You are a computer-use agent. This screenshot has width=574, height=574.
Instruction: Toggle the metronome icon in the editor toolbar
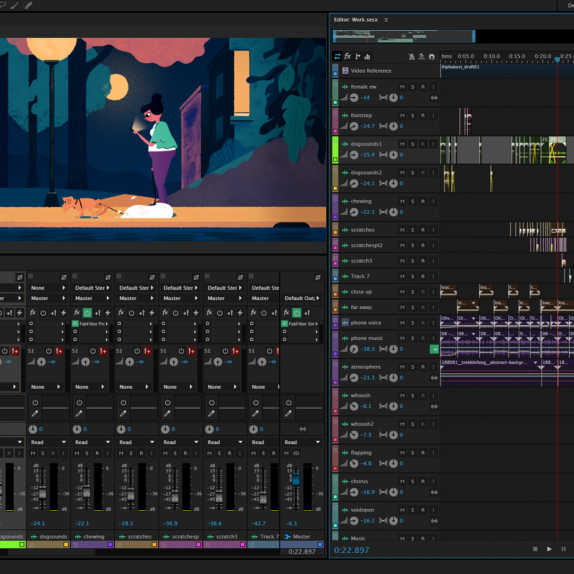411,56
